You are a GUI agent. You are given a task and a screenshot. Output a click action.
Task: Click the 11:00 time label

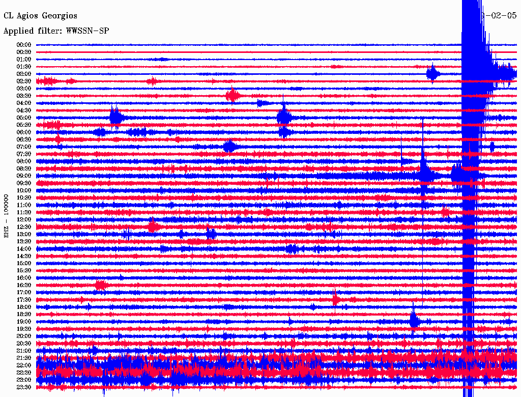[24, 205]
